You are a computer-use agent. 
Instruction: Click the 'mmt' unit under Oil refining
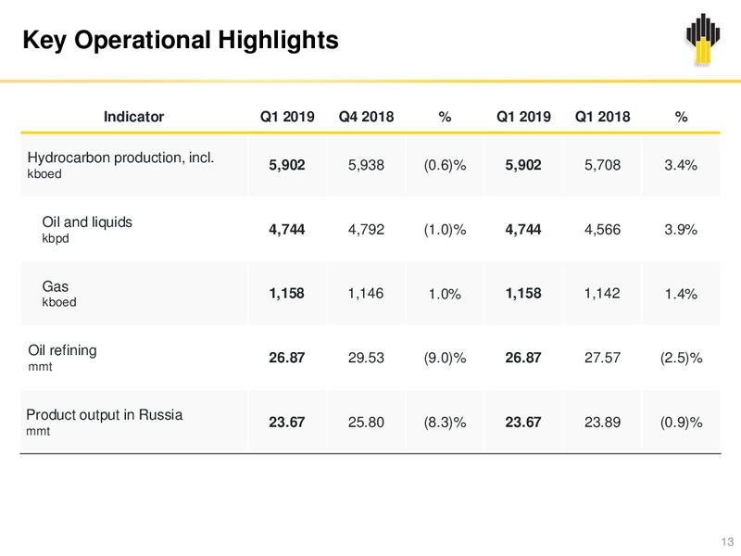tap(40, 366)
